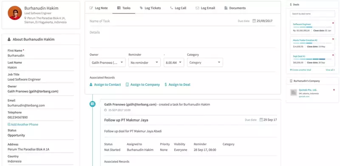This screenshot has width=340, height=166.
Task: Click the Assign to Contact person icon
Action: click(91, 84)
